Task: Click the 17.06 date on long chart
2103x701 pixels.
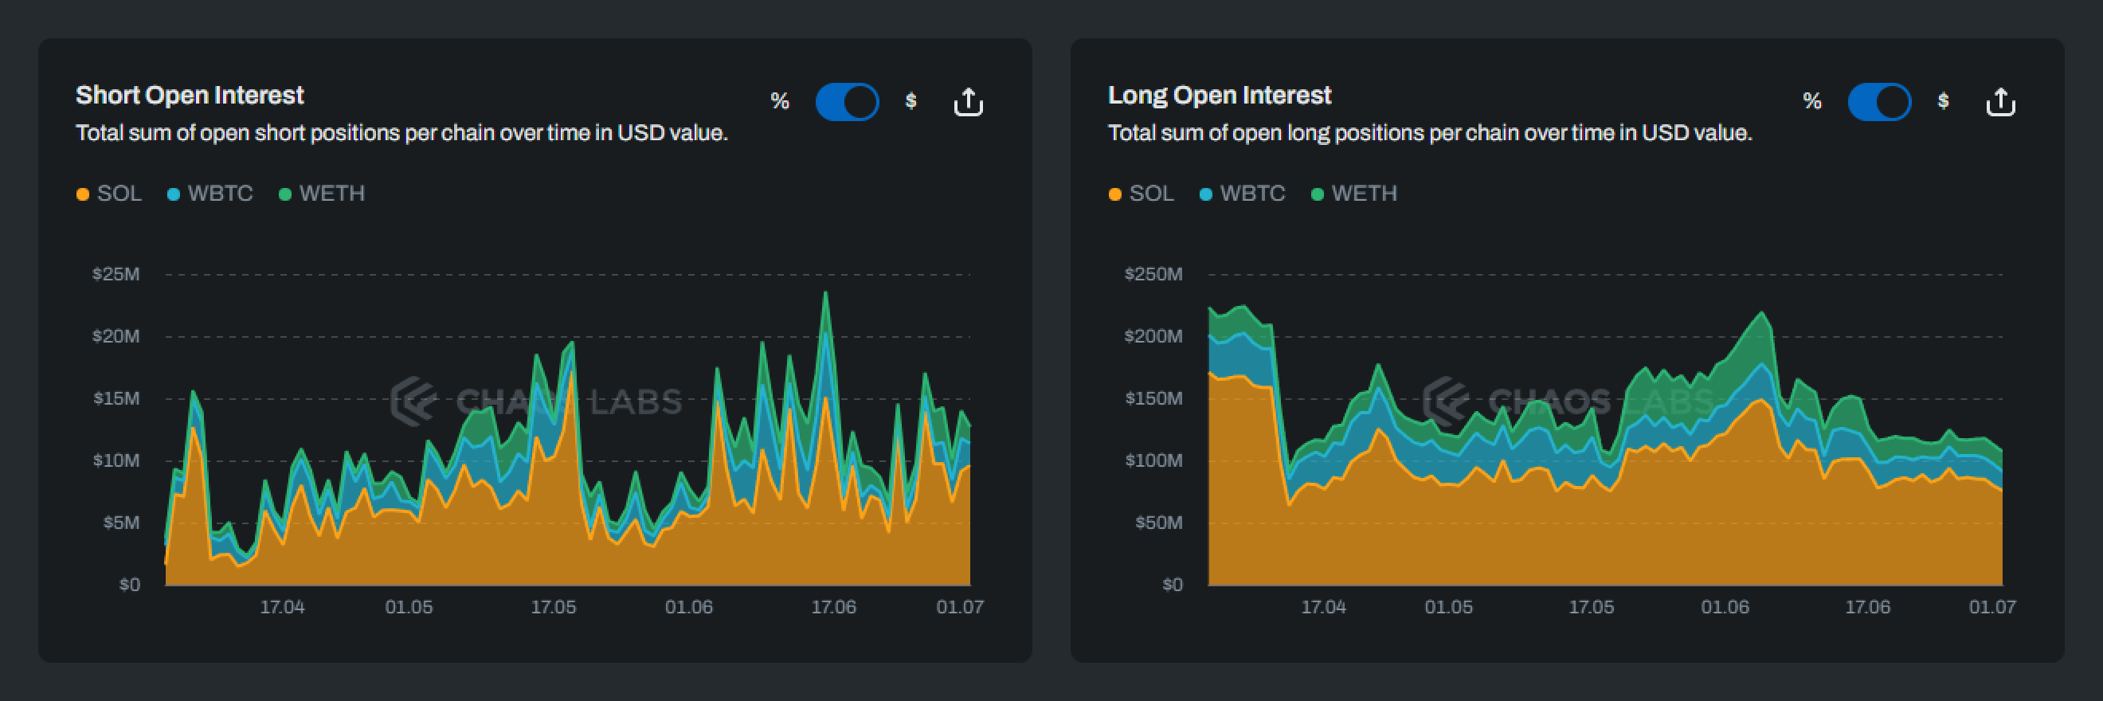Action: (x=1868, y=607)
